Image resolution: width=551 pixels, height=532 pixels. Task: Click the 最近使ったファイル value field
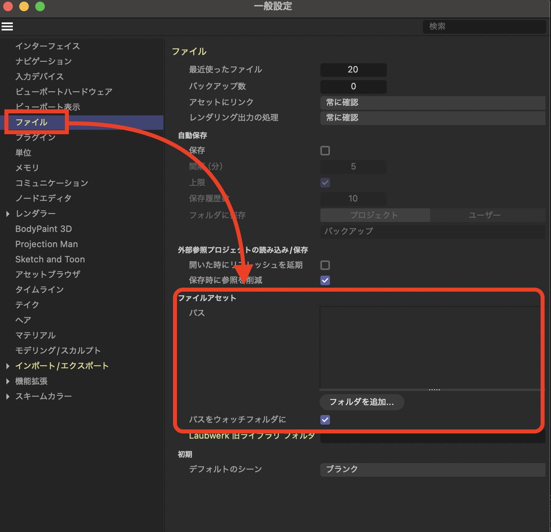(x=353, y=70)
